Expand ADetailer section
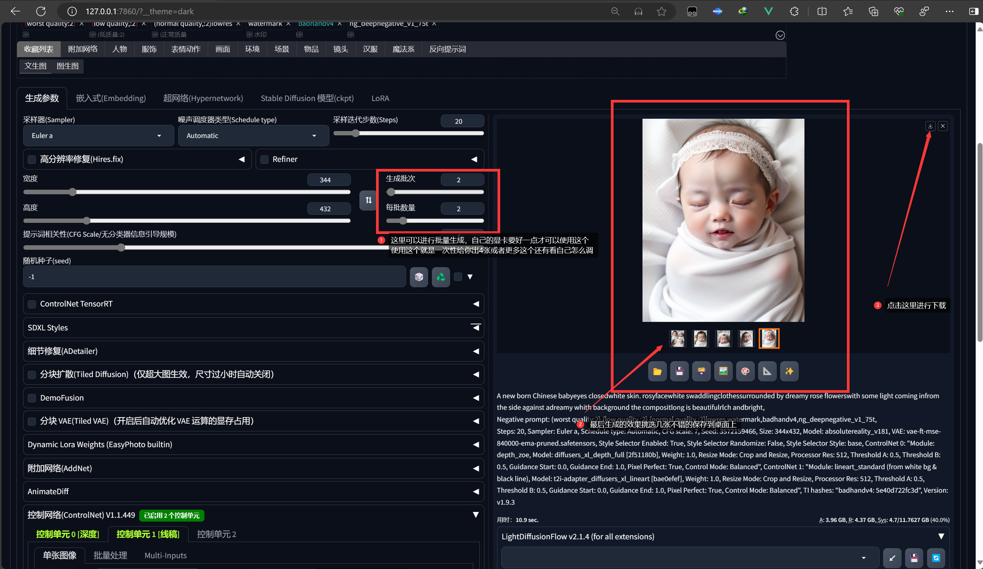The width and height of the screenshot is (983, 569). point(253,351)
